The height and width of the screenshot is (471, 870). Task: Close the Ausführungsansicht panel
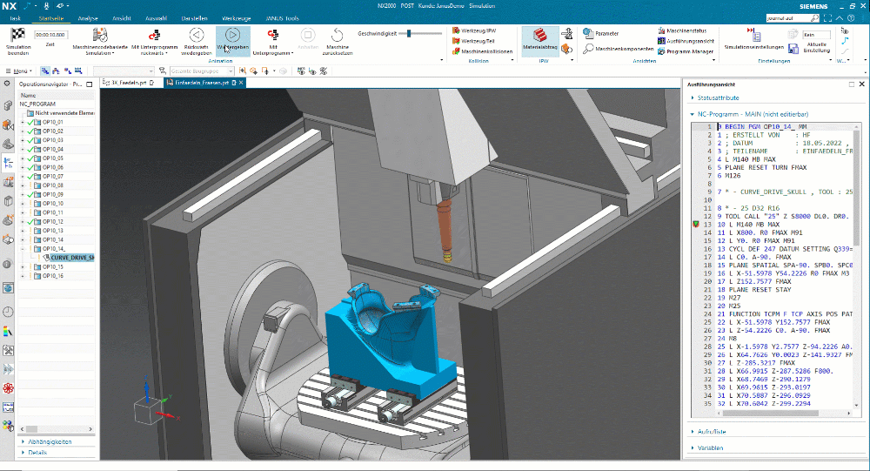[x=861, y=84]
